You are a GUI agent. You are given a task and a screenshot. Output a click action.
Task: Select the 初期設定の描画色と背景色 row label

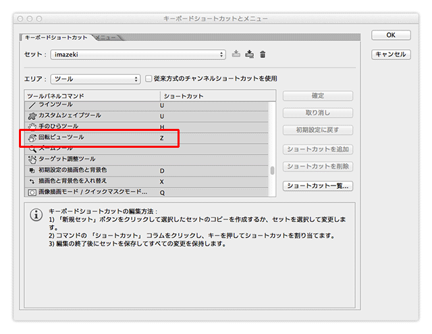[72, 170]
